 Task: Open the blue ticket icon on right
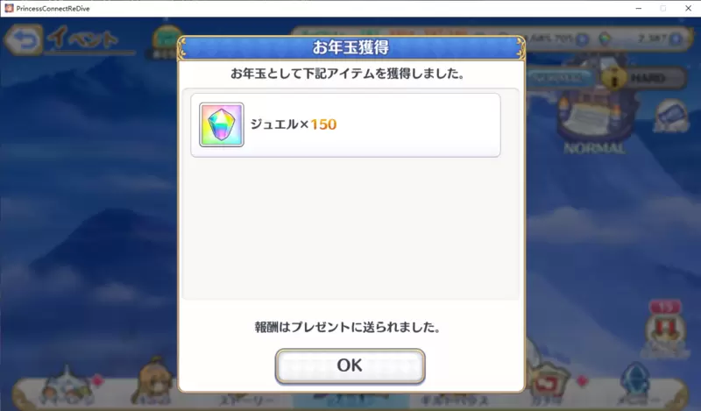(x=671, y=117)
